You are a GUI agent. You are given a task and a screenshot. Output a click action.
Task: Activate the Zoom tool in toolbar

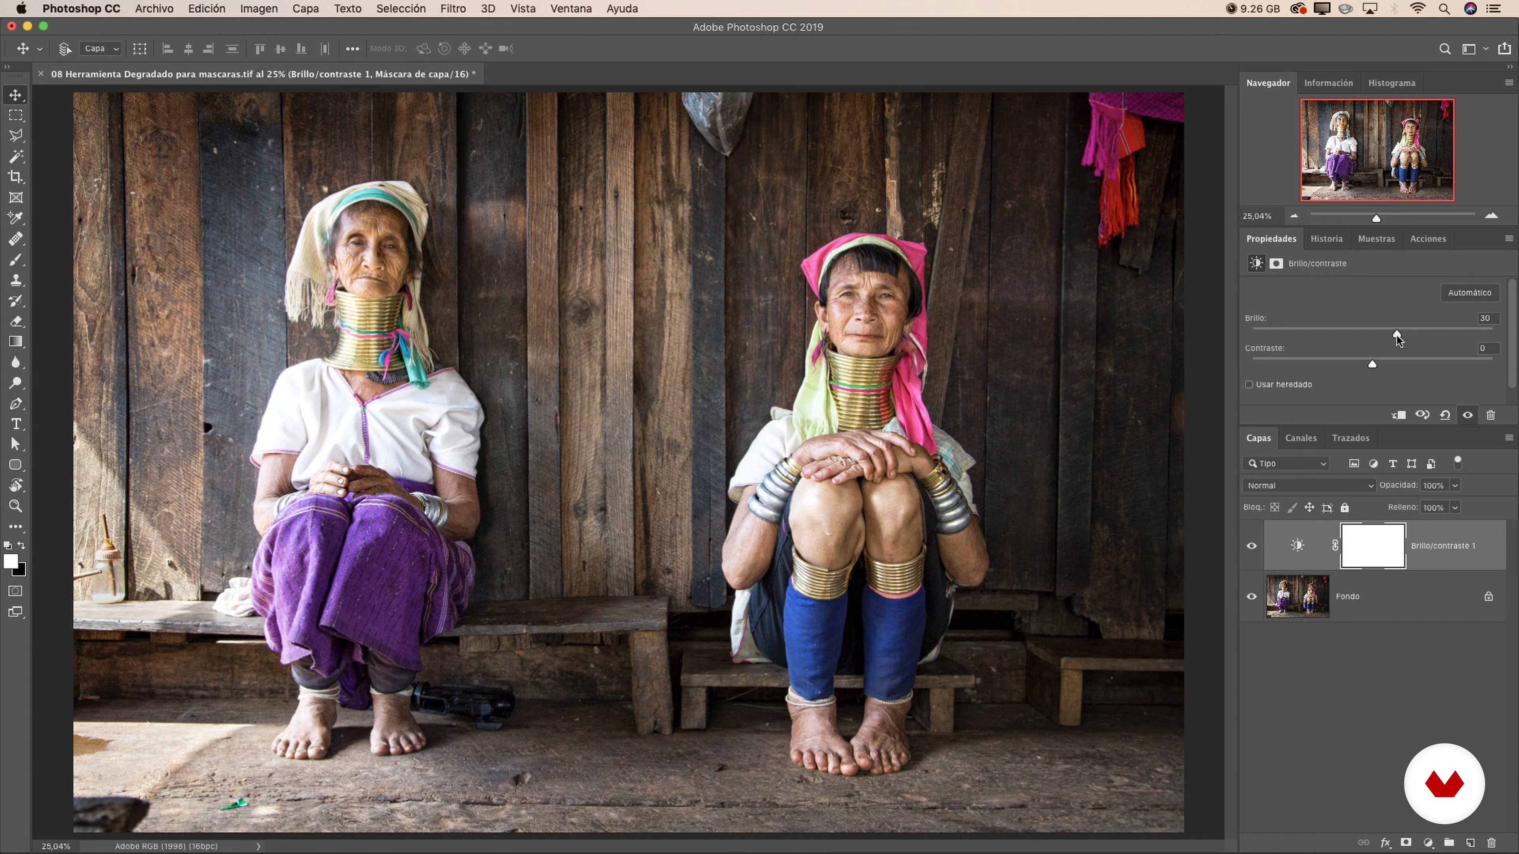pyautogui.click(x=16, y=506)
